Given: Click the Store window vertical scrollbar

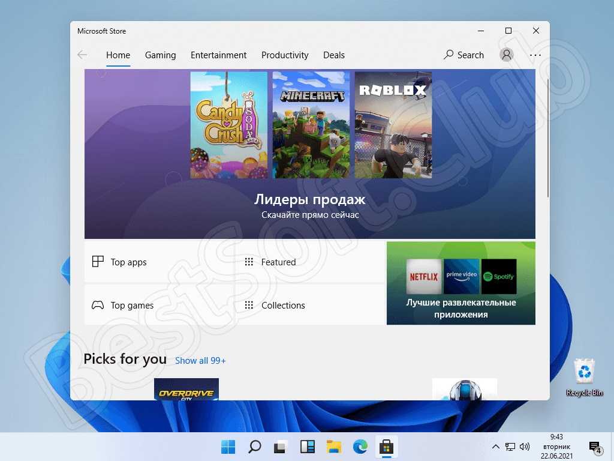Looking at the screenshot, I should (x=547, y=138).
